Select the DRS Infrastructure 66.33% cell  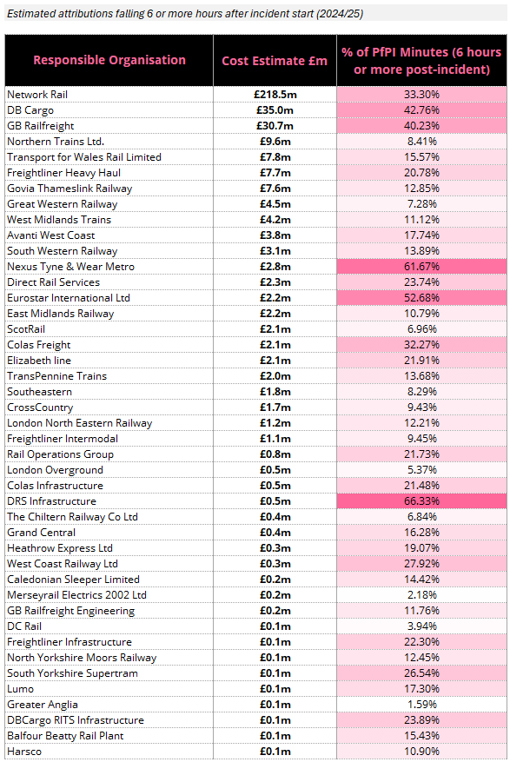(x=421, y=501)
